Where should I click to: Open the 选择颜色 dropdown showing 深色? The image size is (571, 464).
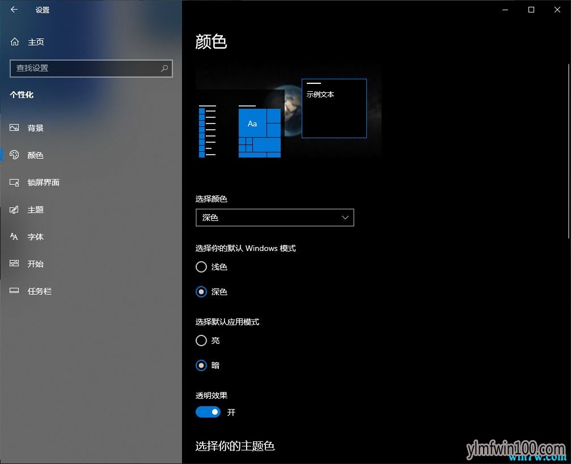(275, 218)
